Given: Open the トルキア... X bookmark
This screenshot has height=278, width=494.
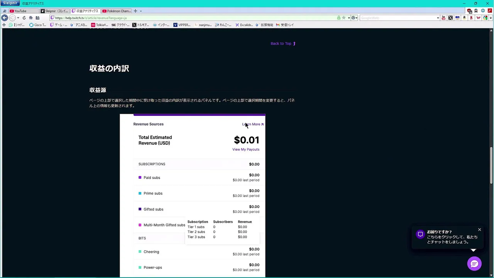Looking at the screenshot, I should coord(141,25).
